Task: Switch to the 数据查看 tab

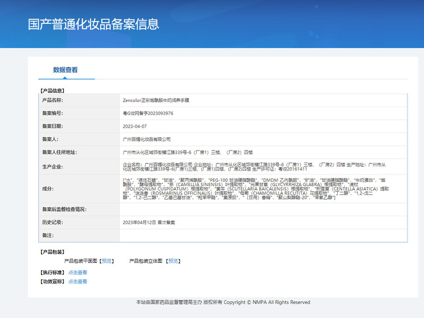Action: [x=65, y=70]
